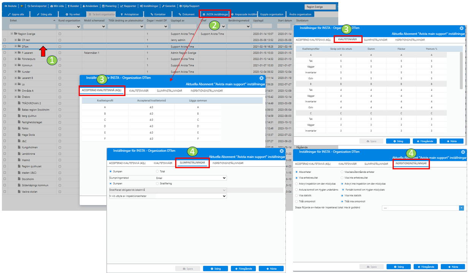The image size is (469, 273).
Task: Click Stäng in the Inspektionsinställningar dialog
Action: point(398,267)
